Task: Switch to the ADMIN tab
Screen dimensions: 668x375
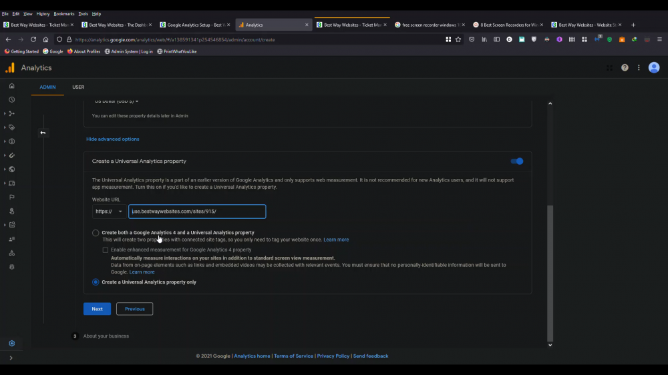Action: pos(47,87)
